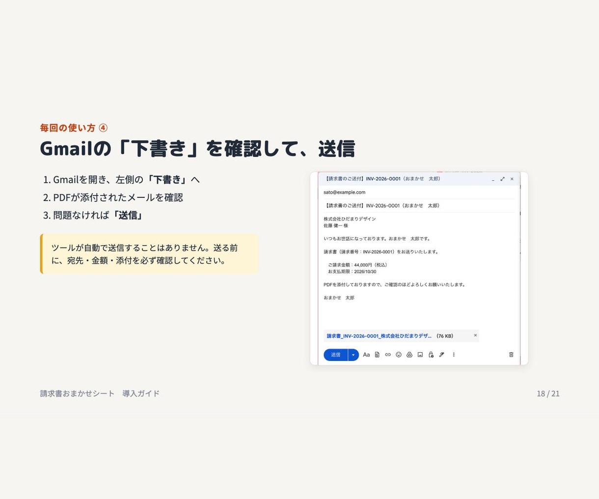The width and height of the screenshot is (599, 499).
Task: Minimize the compose window
Action: tap(493, 179)
